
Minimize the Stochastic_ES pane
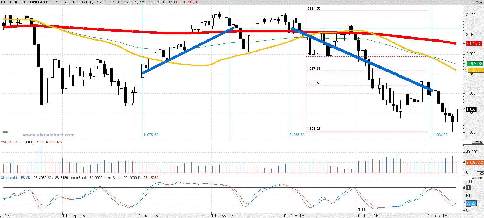pyautogui.click(x=473, y=178)
